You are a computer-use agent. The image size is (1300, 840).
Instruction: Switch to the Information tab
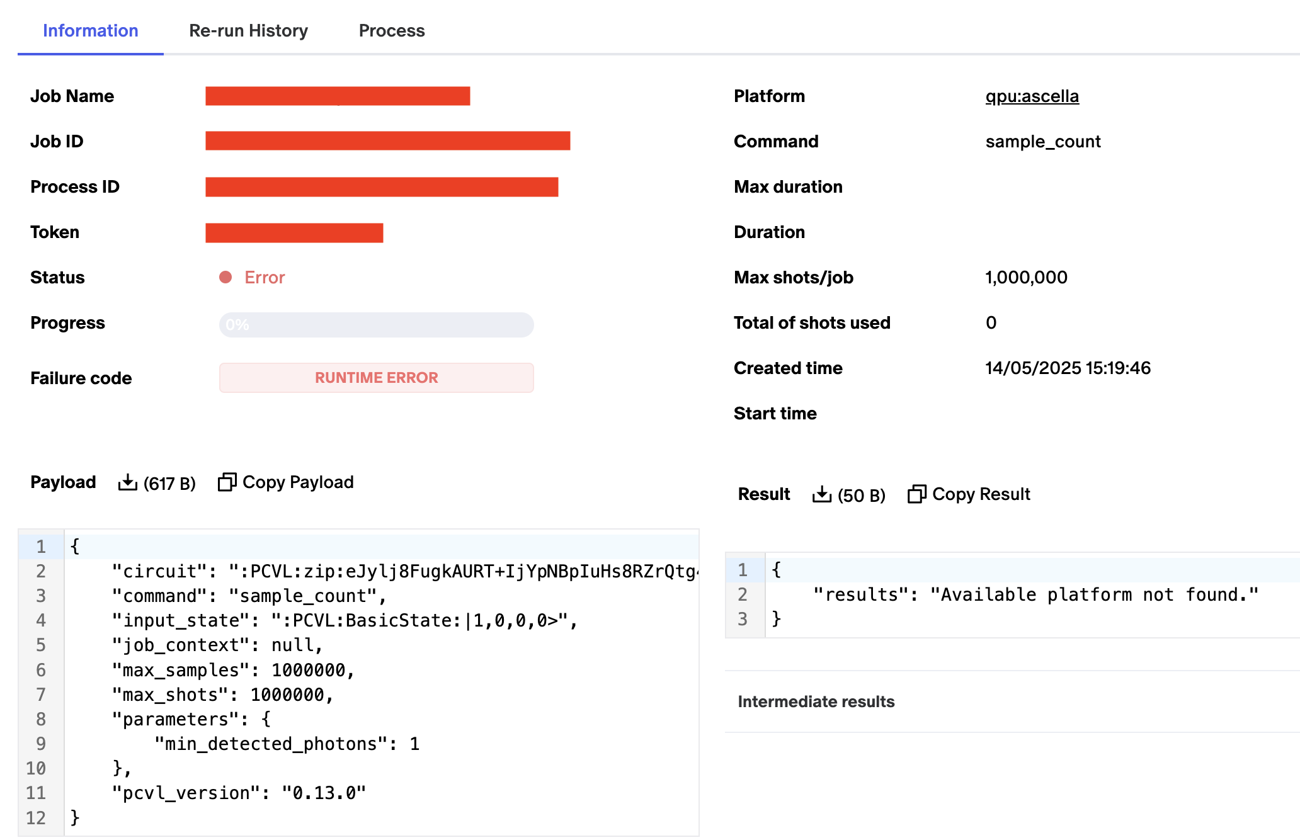[x=91, y=30]
